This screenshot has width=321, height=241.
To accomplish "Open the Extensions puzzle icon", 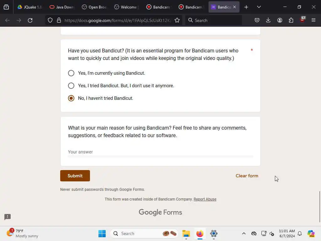I will pyautogui.click(x=291, y=20).
